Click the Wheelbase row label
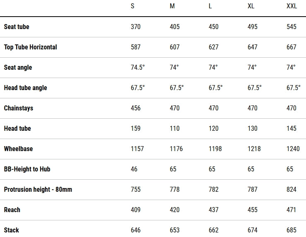 coord(18,149)
